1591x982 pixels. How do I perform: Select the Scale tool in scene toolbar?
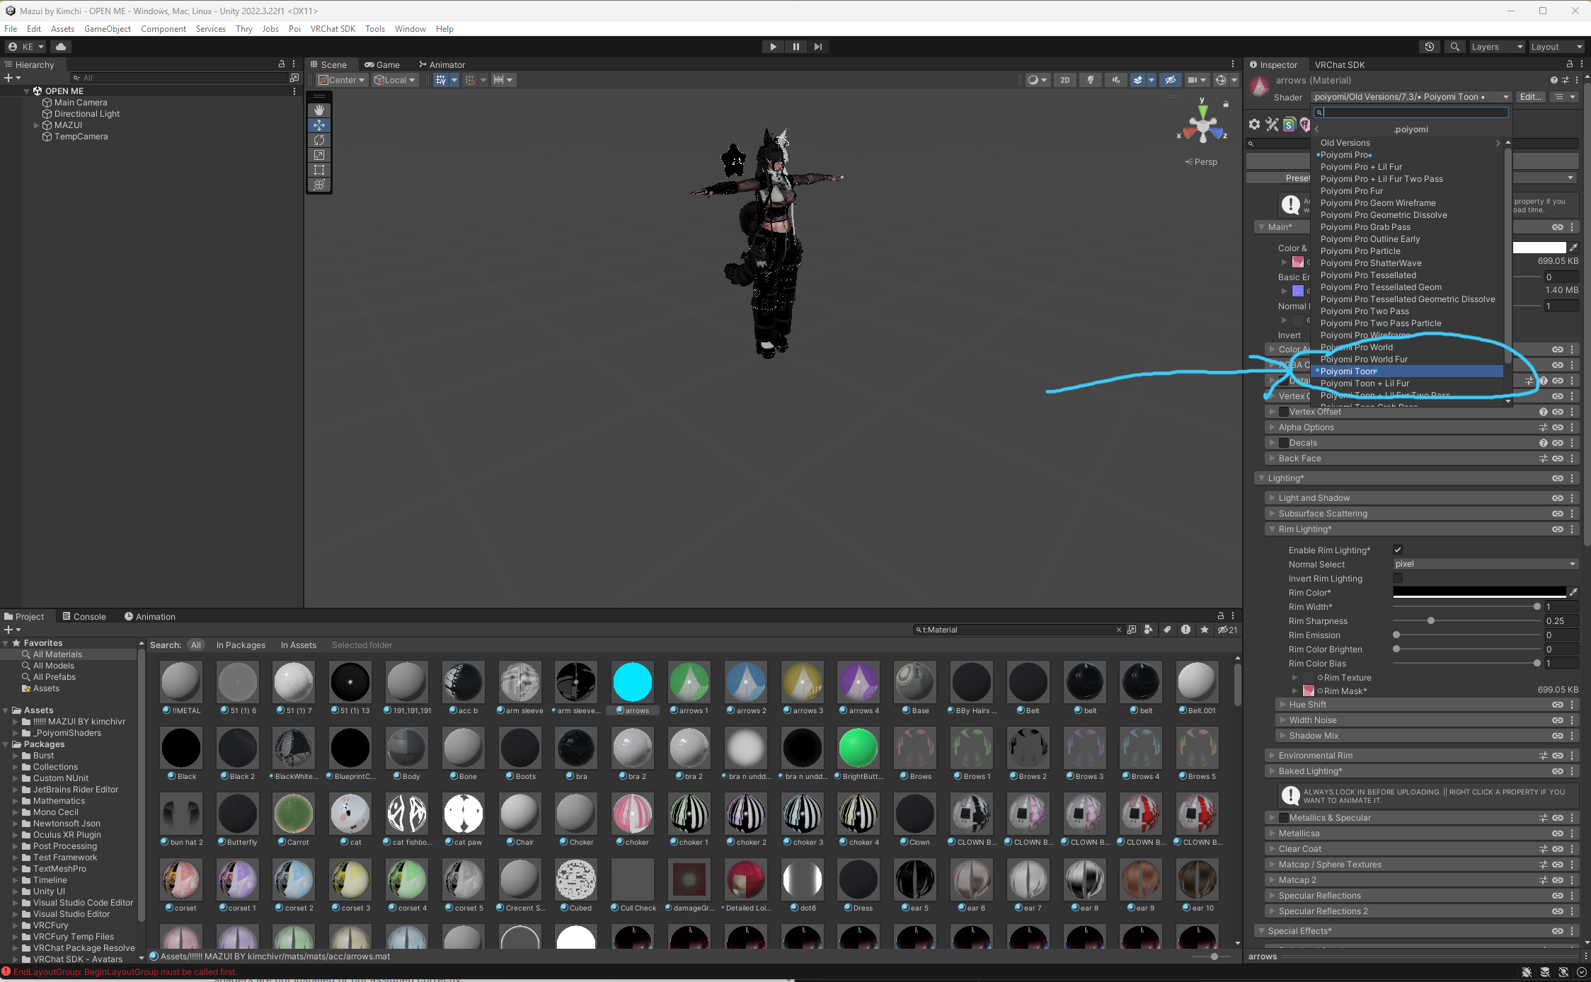pyautogui.click(x=319, y=155)
